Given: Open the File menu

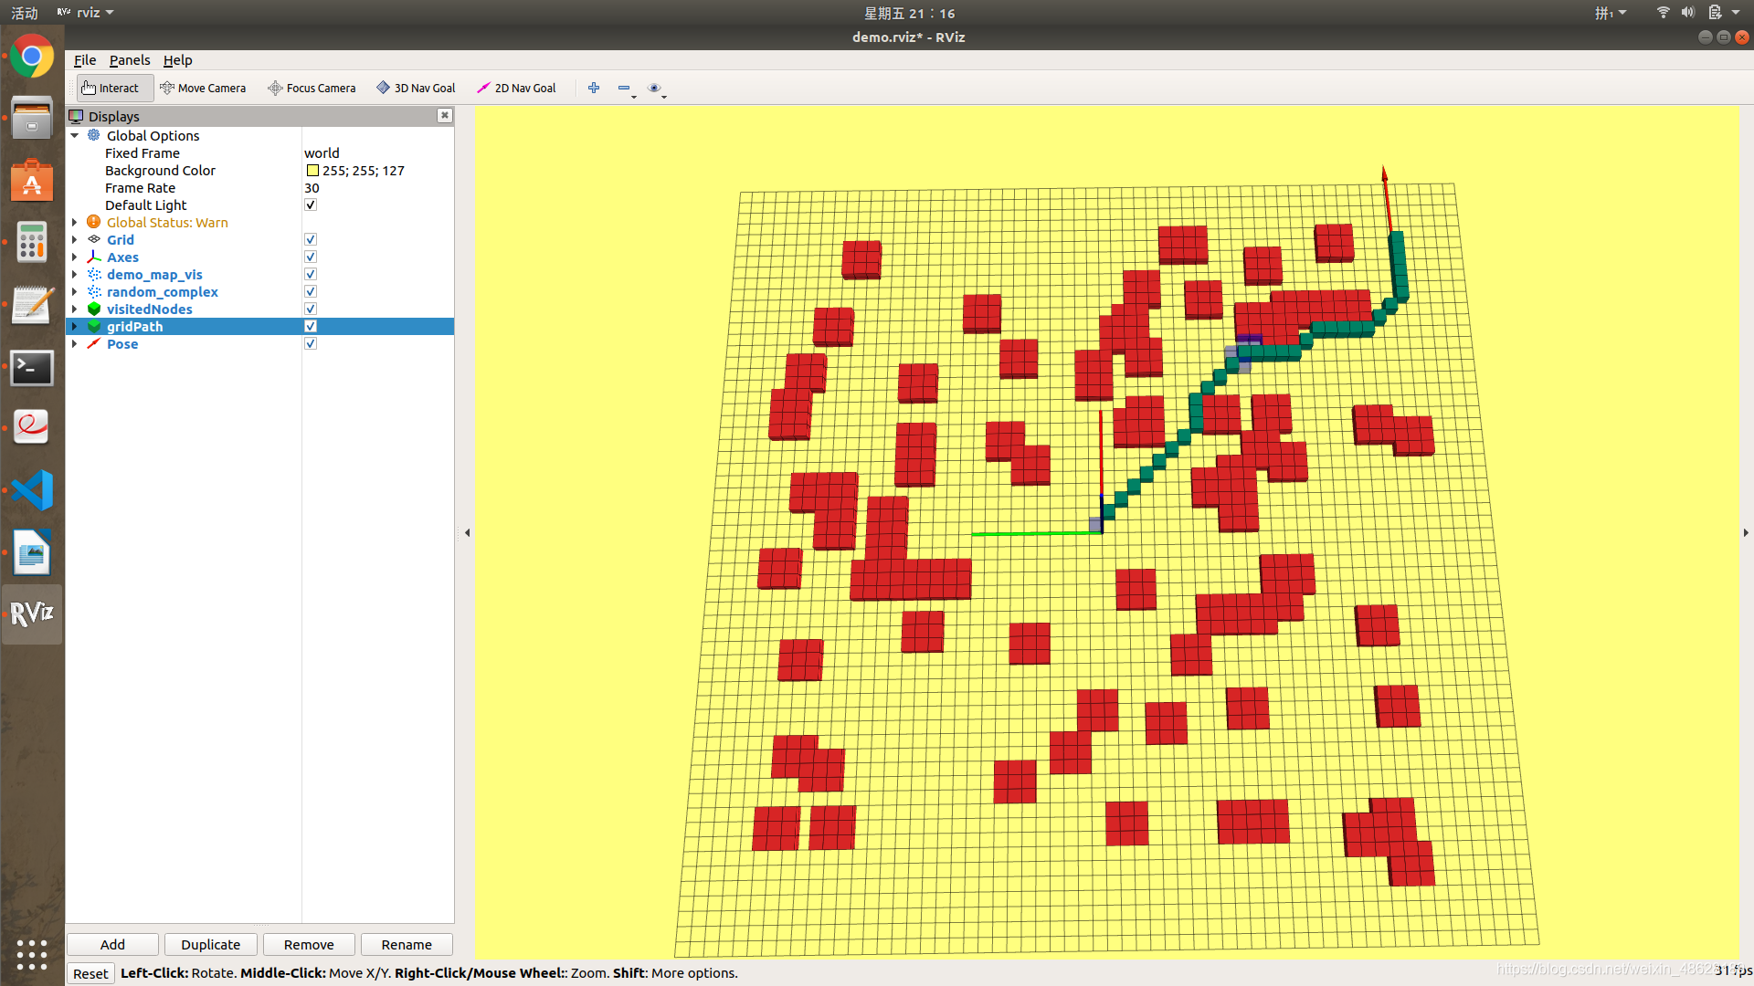Looking at the screenshot, I should point(84,60).
